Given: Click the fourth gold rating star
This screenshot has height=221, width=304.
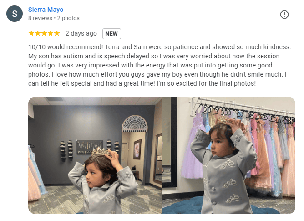Looking at the screenshot, I should (x=51, y=33).
